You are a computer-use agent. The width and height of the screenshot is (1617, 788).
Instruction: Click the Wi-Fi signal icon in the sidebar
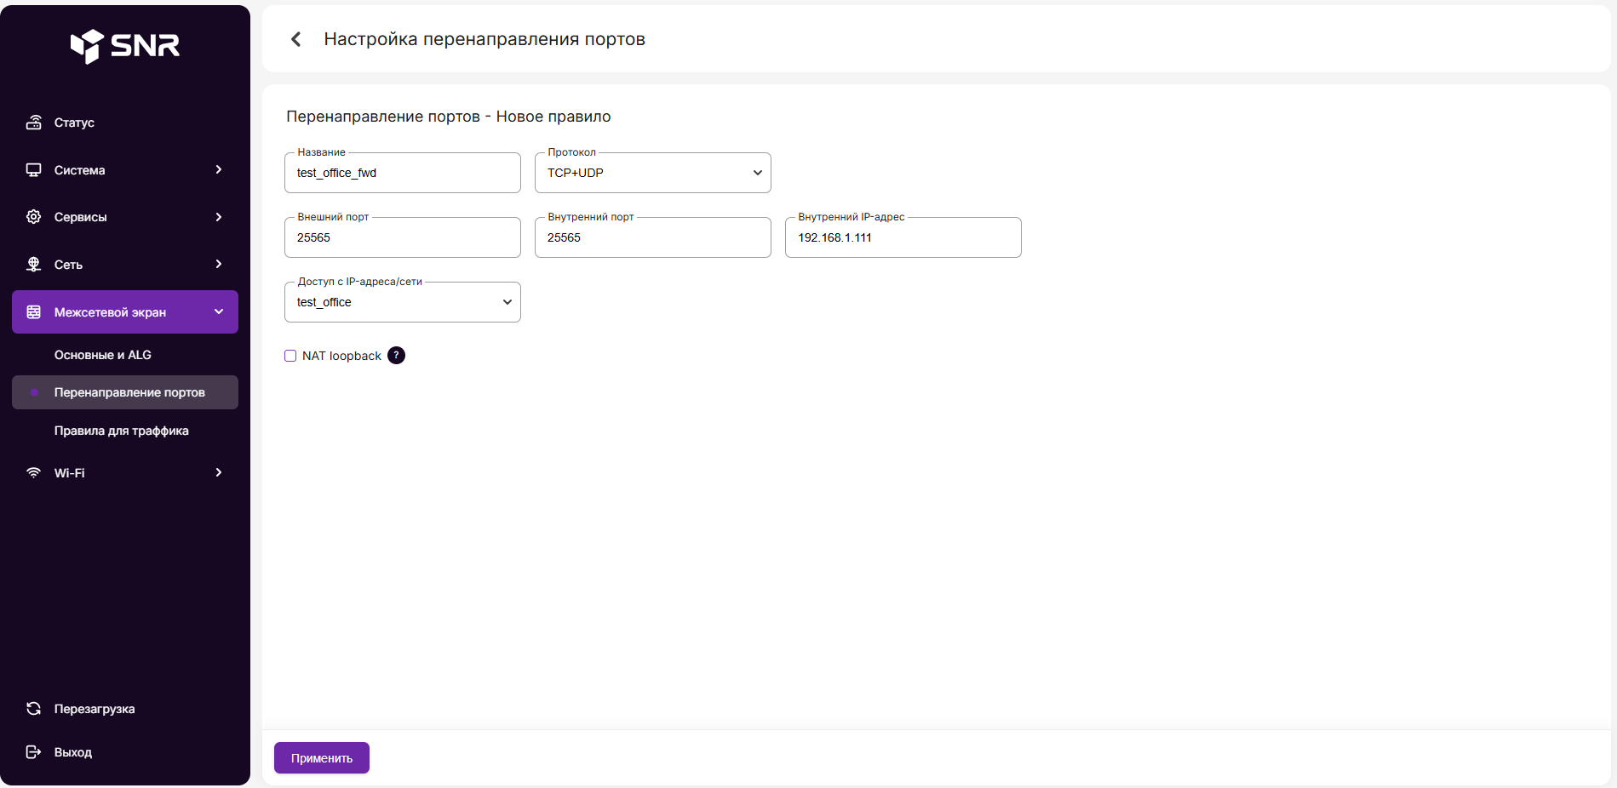point(34,473)
